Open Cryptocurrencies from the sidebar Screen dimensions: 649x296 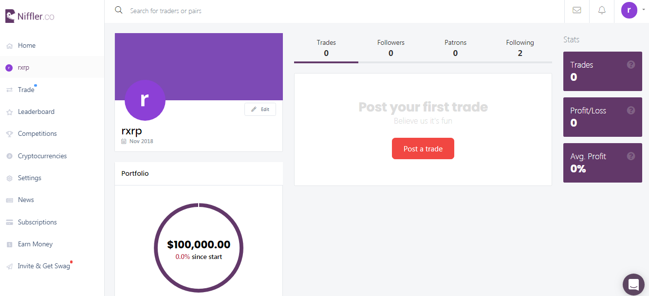(x=42, y=156)
